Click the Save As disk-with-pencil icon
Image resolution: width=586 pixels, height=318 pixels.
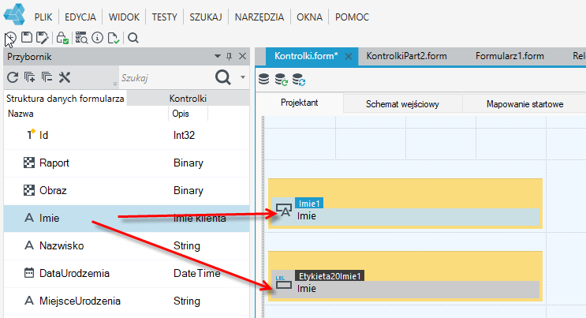[x=43, y=38]
